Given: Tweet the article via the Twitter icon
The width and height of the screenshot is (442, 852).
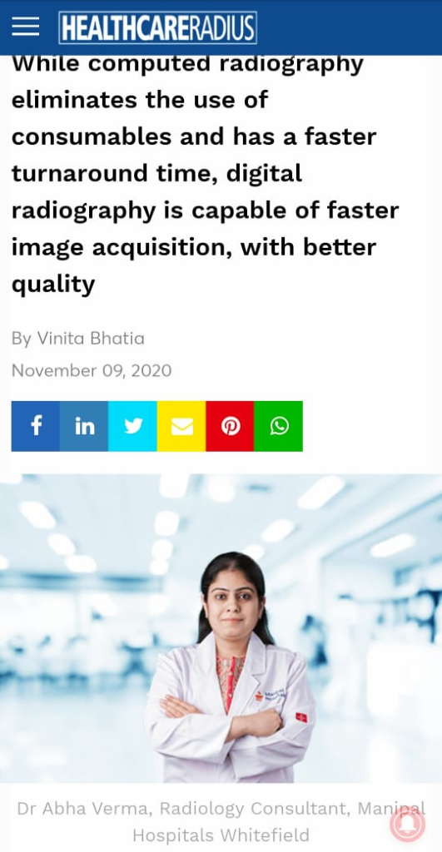Looking at the screenshot, I should pos(132,426).
